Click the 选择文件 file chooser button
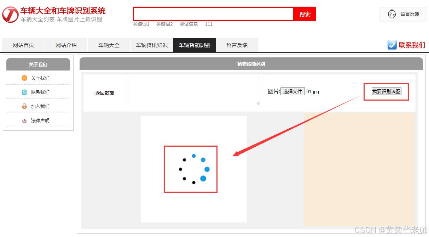 (292, 91)
